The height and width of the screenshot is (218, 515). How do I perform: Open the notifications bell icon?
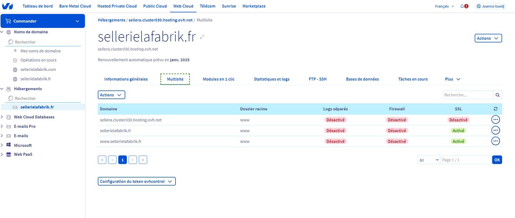point(462,6)
